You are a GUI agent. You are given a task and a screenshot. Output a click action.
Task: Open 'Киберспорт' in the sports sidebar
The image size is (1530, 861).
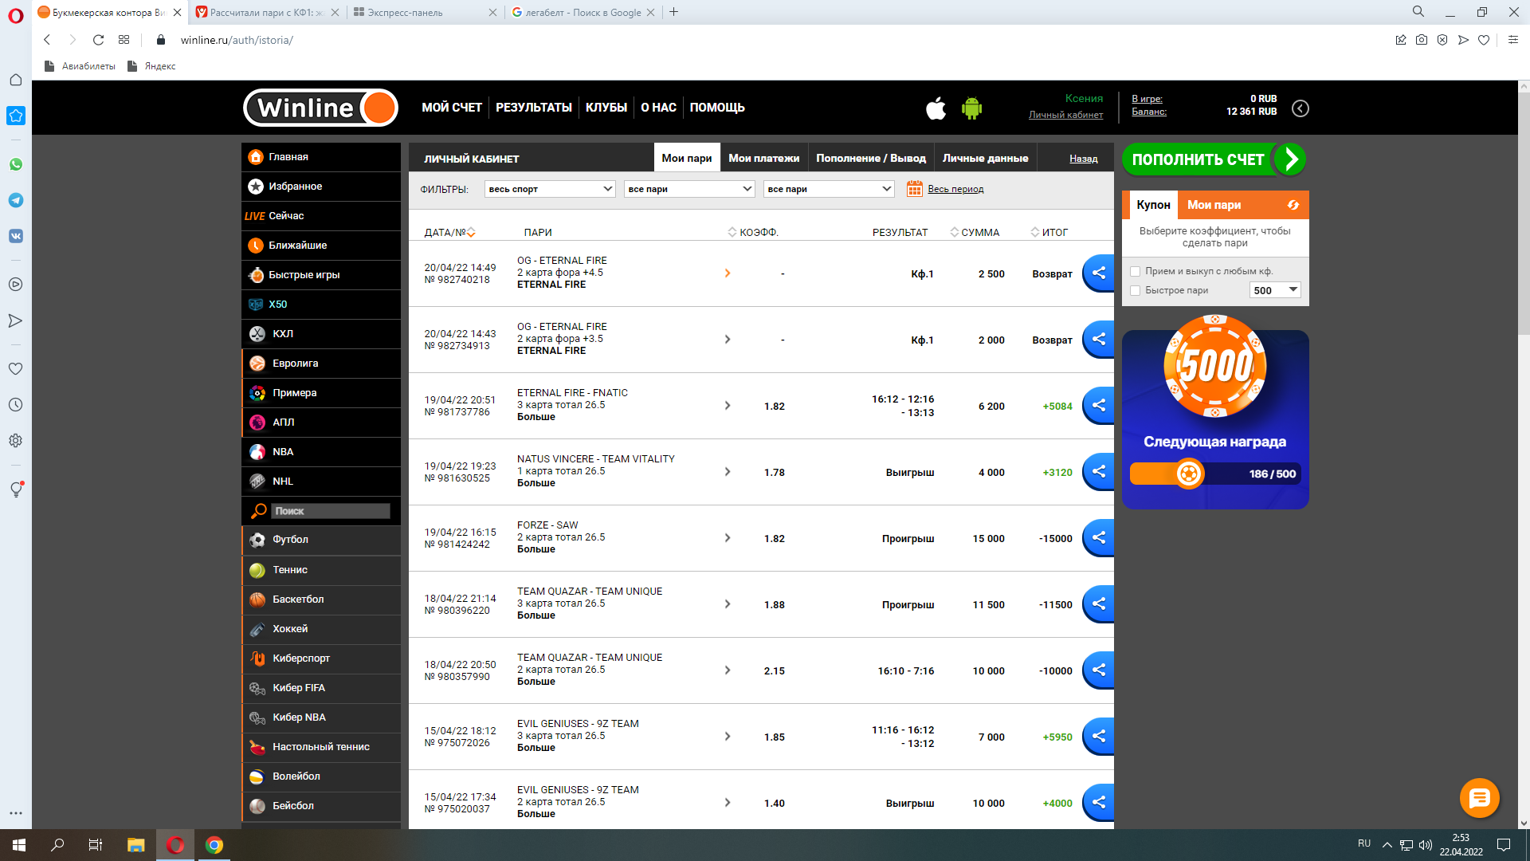(321, 659)
